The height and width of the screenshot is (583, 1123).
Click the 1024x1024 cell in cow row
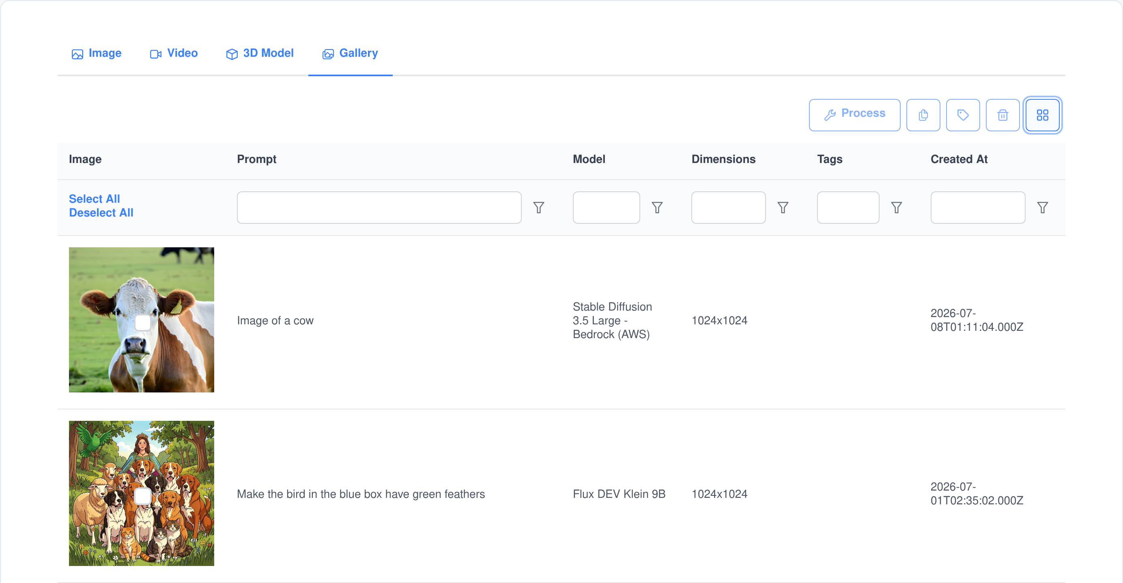coord(719,321)
